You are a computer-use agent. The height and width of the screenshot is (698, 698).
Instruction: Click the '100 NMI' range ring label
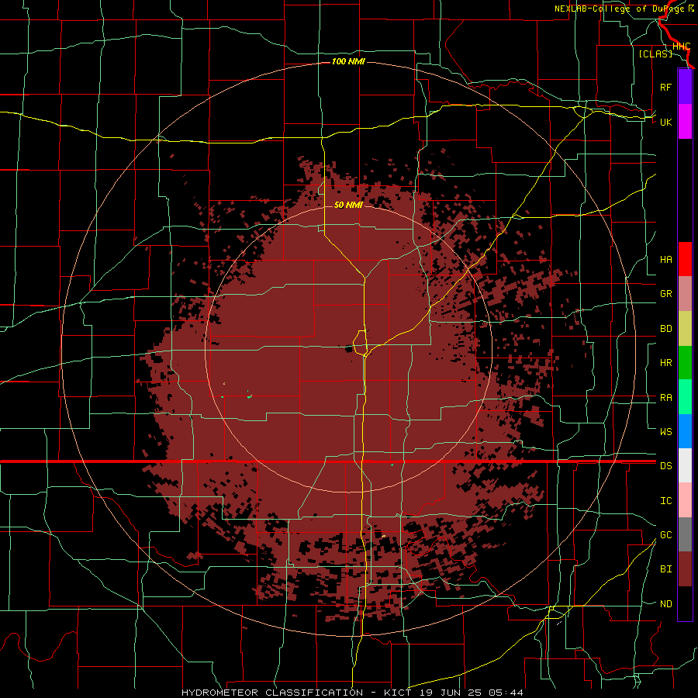coord(348,61)
